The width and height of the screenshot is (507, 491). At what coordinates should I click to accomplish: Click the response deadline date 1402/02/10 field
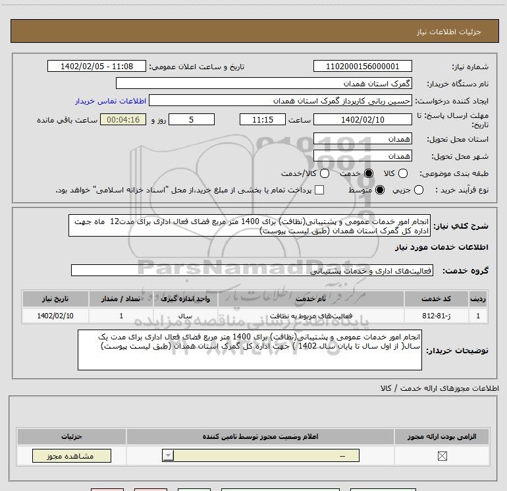[362, 119]
